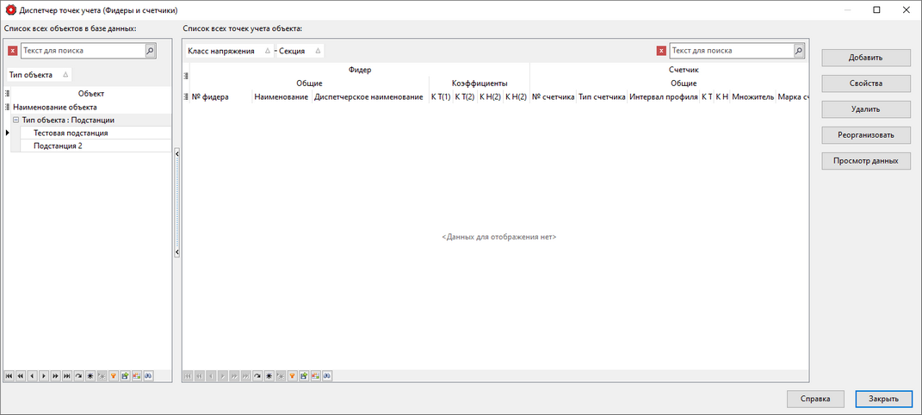Sort by 'Интервал профиля' column header
922x415 pixels.
(663, 97)
